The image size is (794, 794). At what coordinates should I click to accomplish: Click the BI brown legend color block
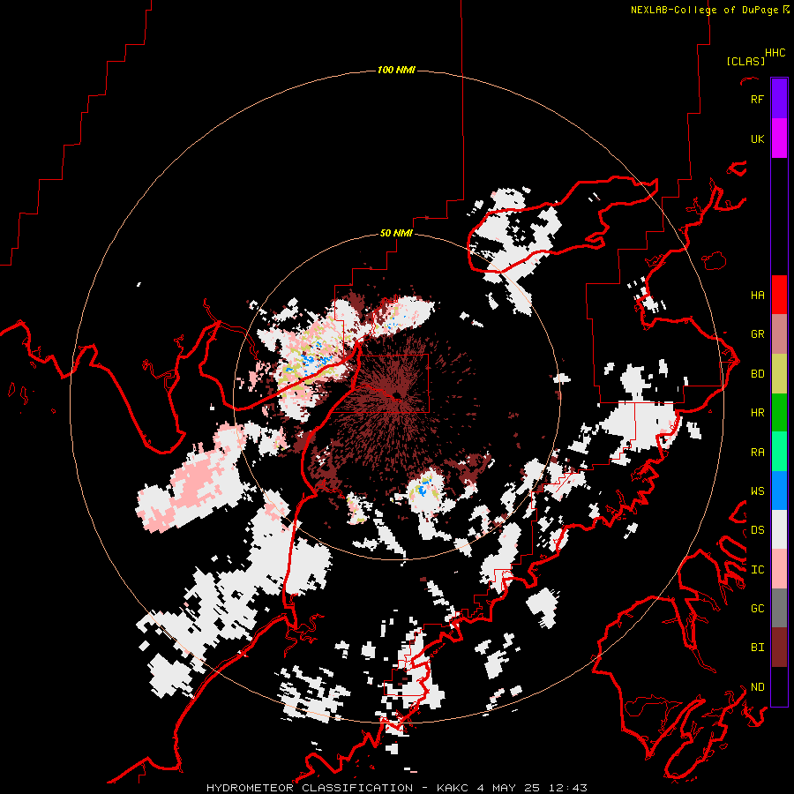pyautogui.click(x=779, y=648)
